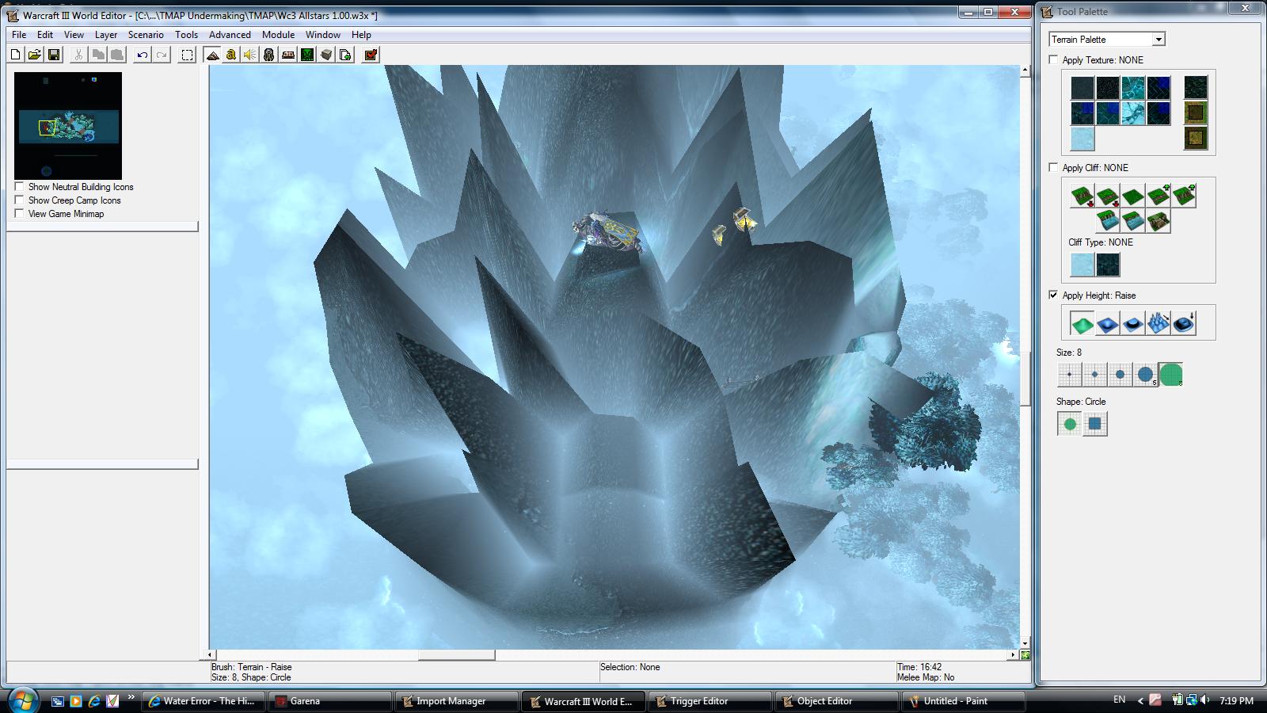Open the Terrain Editor toolbar icon
The image size is (1267, 713).
coord(212,55)
